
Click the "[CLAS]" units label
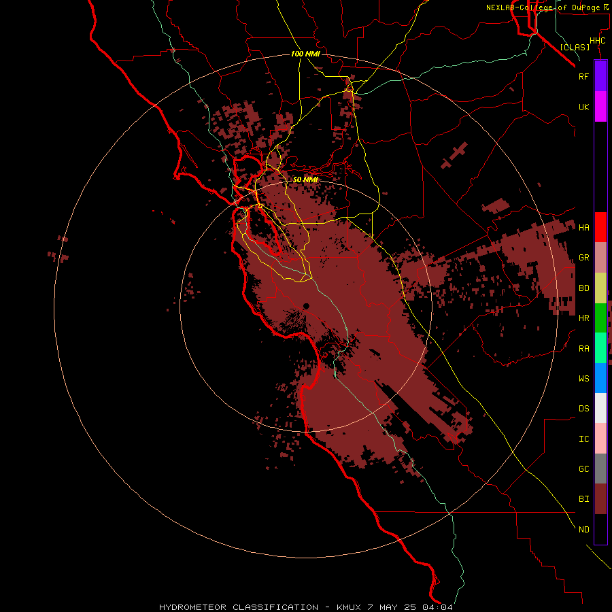point(575,47)
